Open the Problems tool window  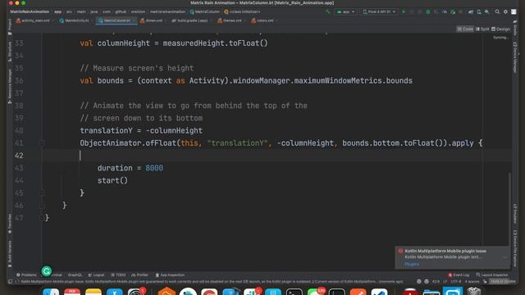[26, 275]
